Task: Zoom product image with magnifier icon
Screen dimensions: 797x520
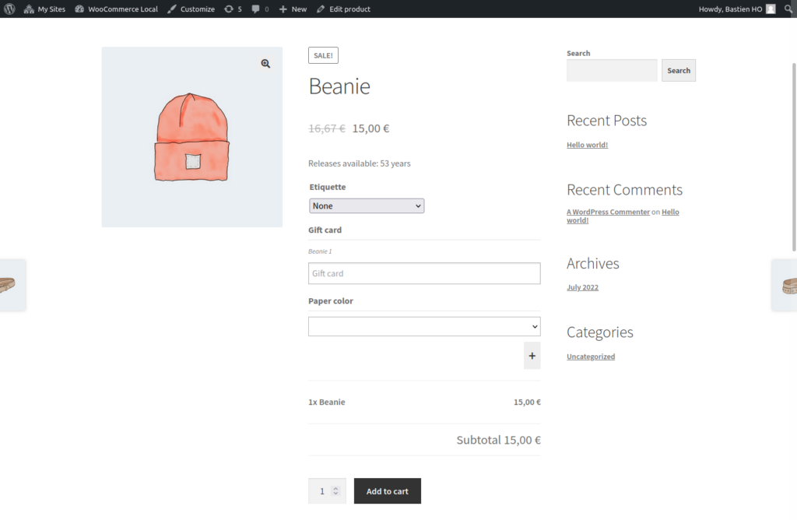Action: pyautogui.click(x=265, y=64)
